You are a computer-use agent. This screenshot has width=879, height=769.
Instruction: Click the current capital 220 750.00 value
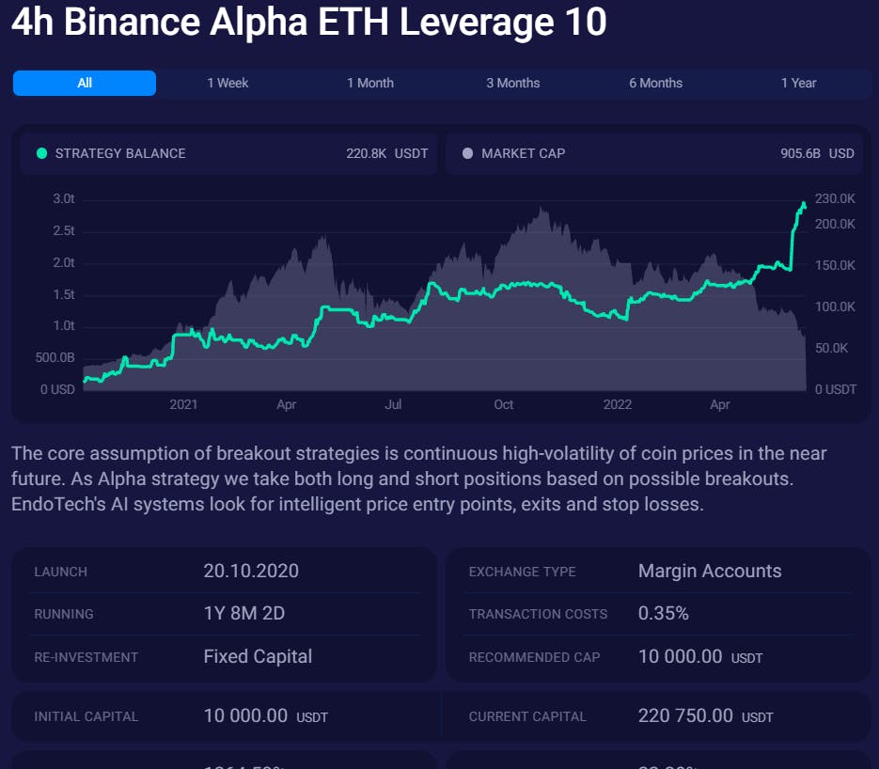685,715
